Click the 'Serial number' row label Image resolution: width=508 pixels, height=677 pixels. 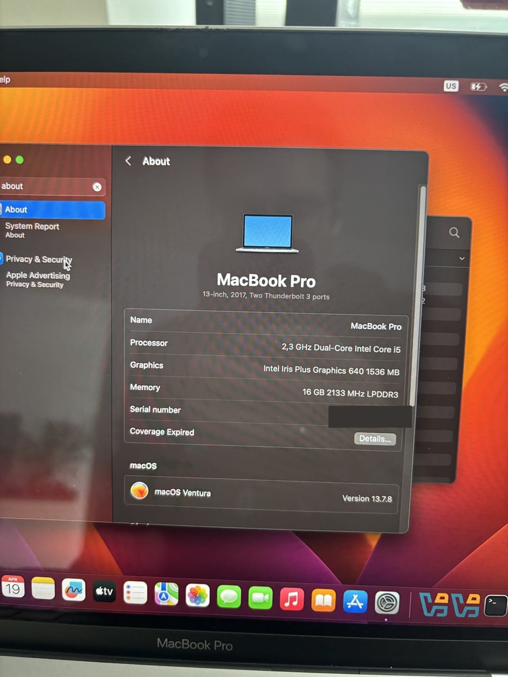155,409
